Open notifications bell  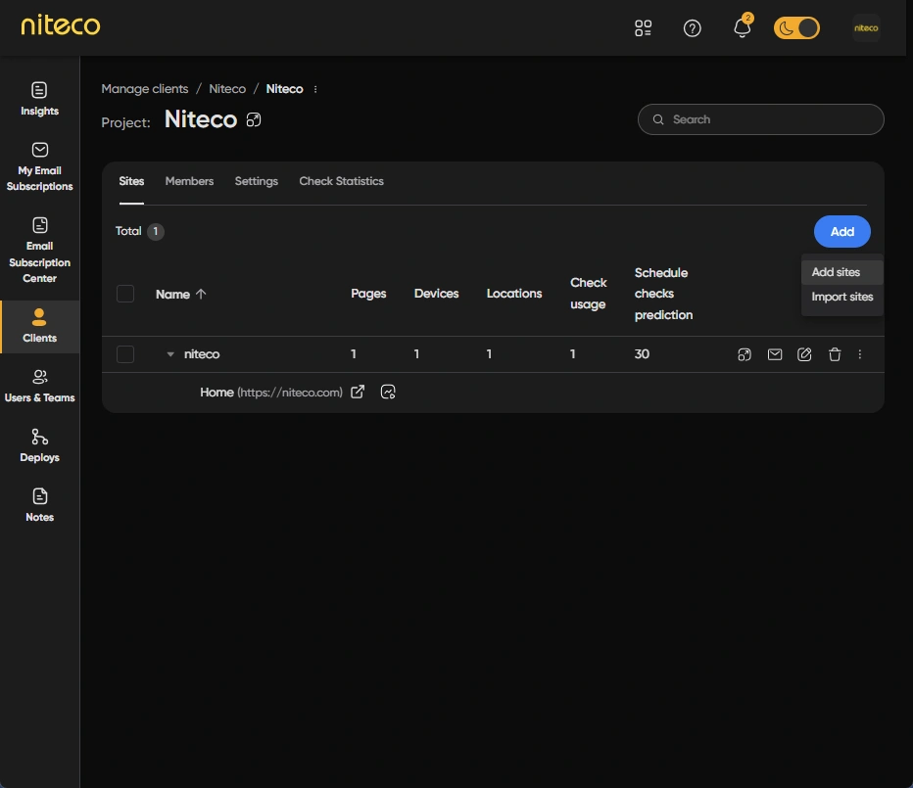coord(743,27)
